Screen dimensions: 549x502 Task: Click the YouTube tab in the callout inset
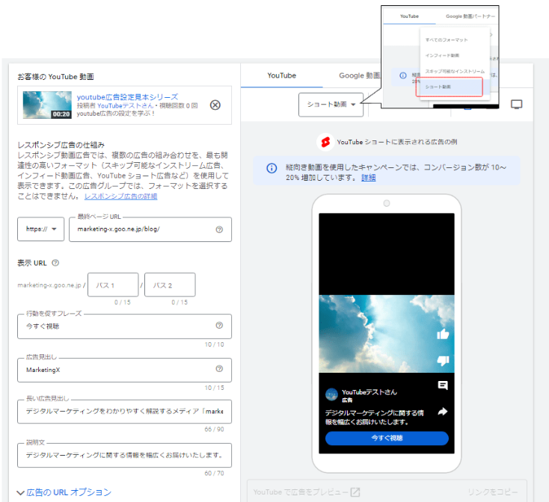[409, 16]
